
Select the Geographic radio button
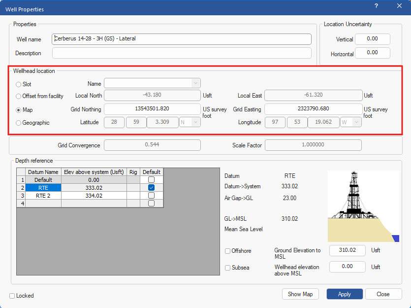(19, 123)
